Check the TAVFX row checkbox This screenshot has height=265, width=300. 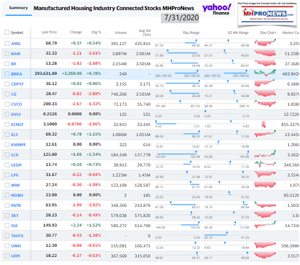point(7,236)
